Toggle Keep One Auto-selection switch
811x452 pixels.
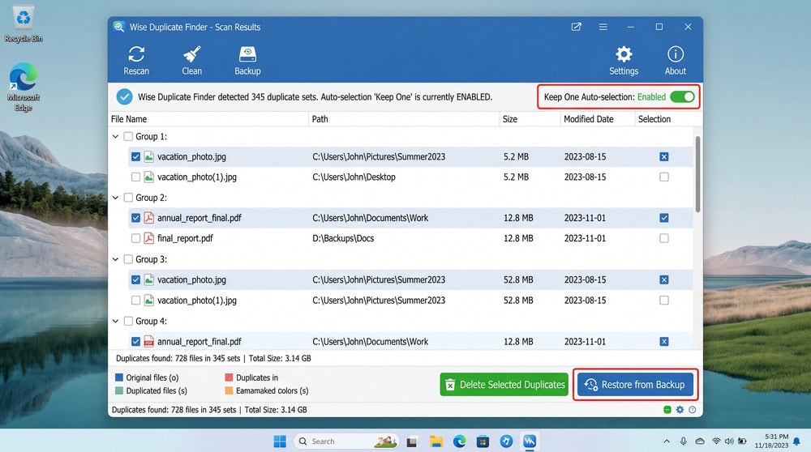point(682,96)
